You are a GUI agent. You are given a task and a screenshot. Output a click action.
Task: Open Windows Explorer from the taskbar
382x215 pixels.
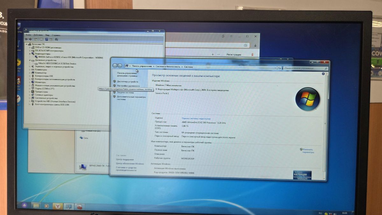36,206
